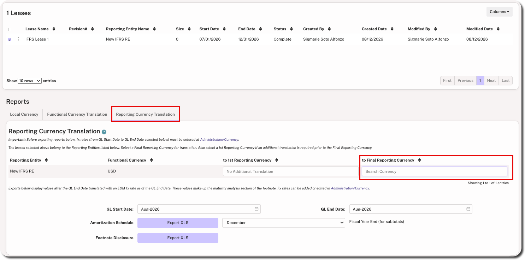Toggle the select-all leases header checkbox
The height and width of the screenshot is (260, 525).
click(10, 29)
